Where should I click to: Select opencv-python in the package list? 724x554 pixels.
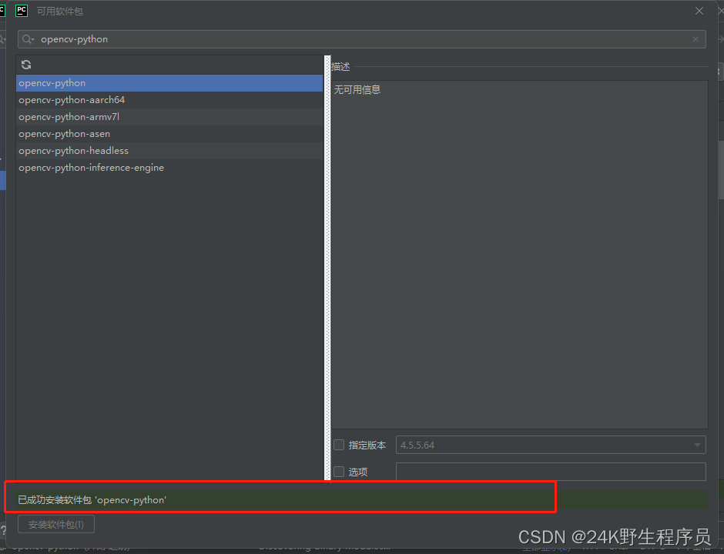pyautogui.click(x=52, y=83)
